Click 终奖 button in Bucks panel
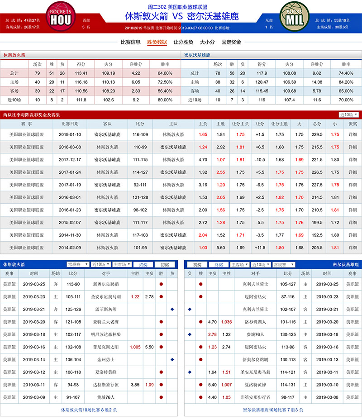 click(219, 265)
